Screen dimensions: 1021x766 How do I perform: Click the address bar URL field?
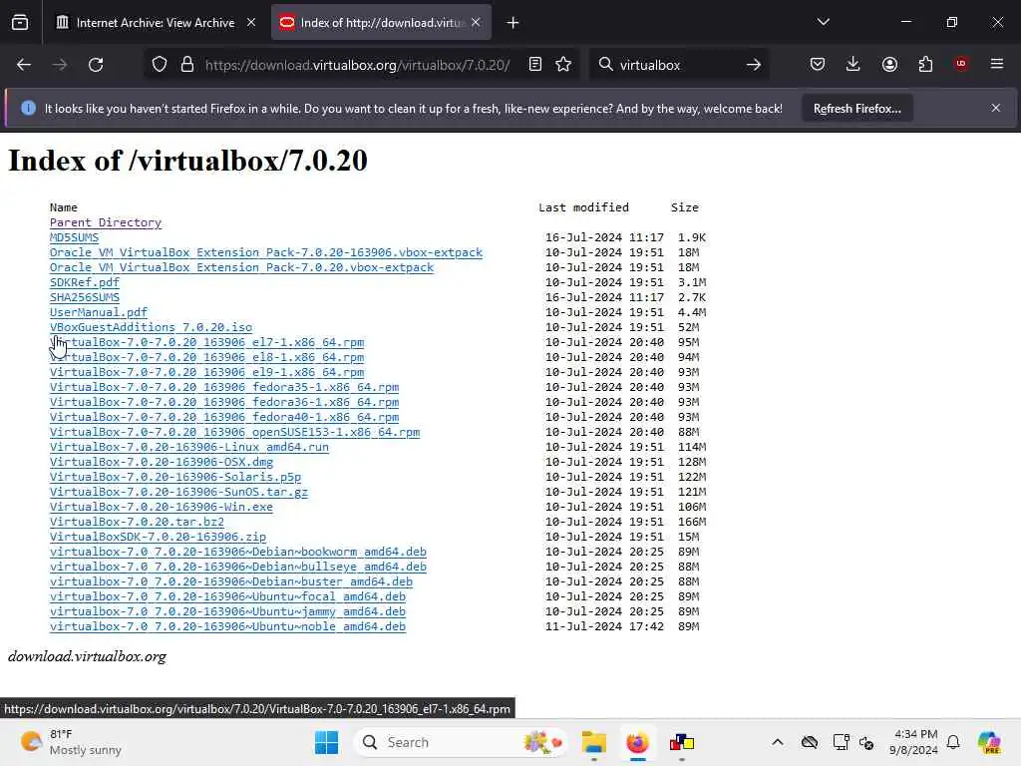[358, 65]
